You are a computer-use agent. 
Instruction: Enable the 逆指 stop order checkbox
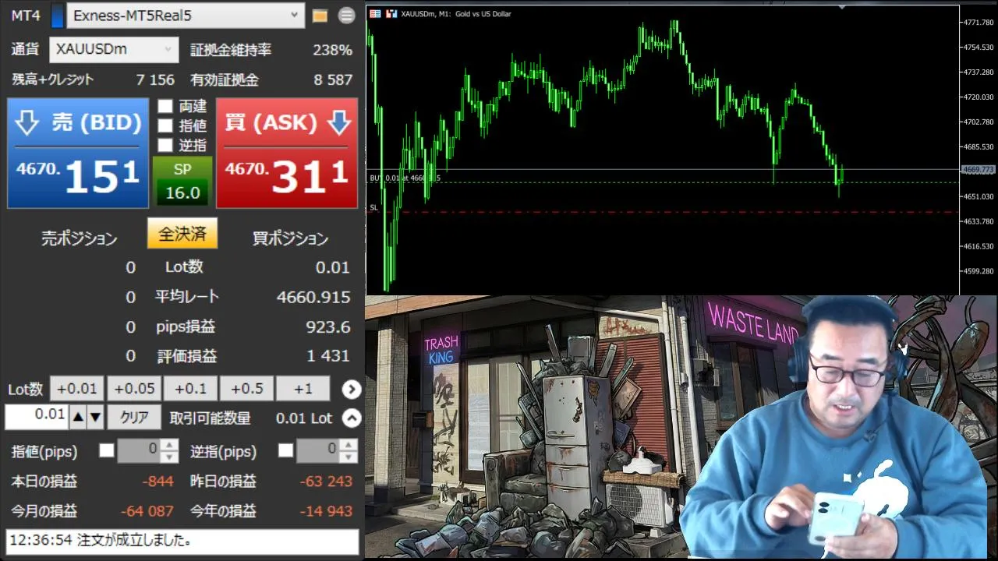[165, 145]
